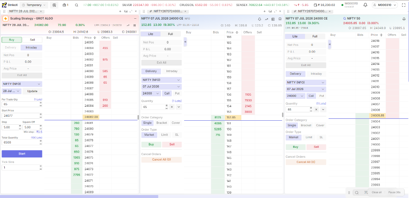Bookmark NIFTY 24000 CE in second panel
409x198 pixels.
pos(280,19)
